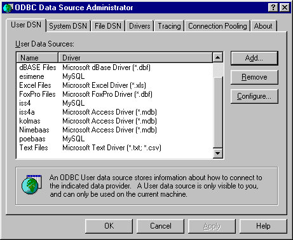Close the ODBC Data Source Administrator window
This screenshot has height=240, width=293.
coord(285,8)
